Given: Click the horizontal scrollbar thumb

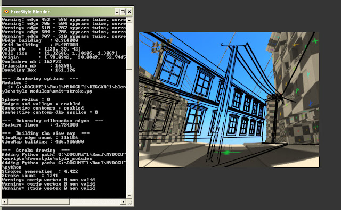Looking at the screenshot, I should point(38,201).
